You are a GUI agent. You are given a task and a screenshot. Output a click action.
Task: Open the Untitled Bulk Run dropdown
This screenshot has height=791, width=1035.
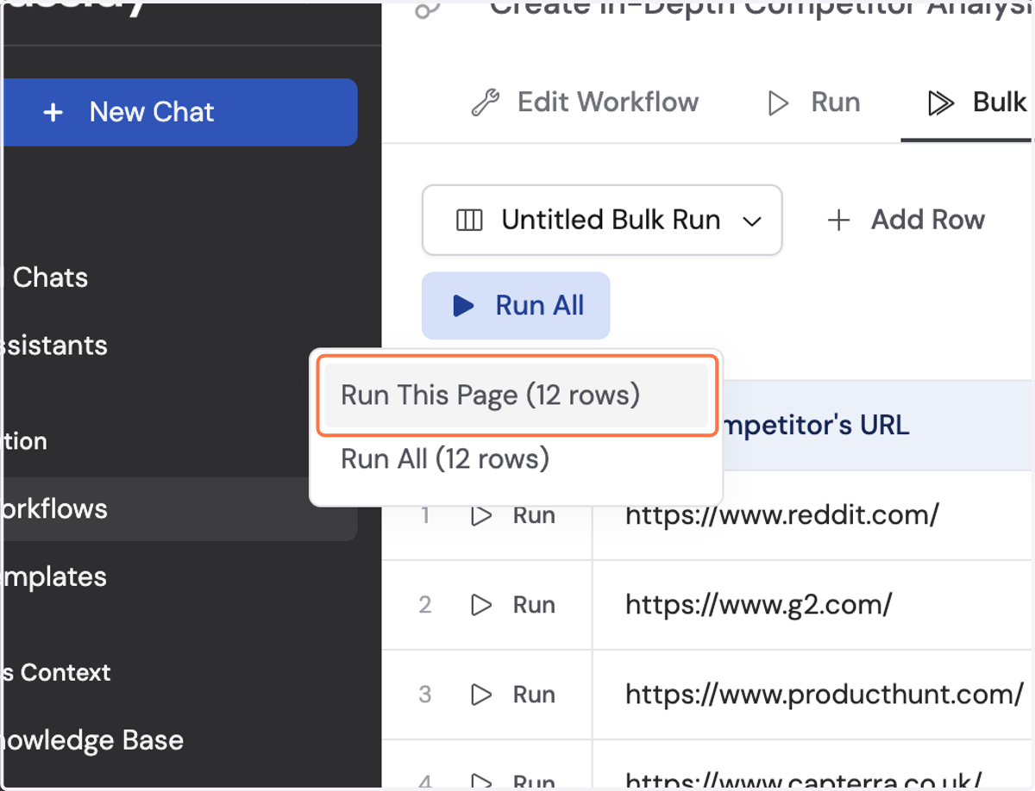[602, 220]
